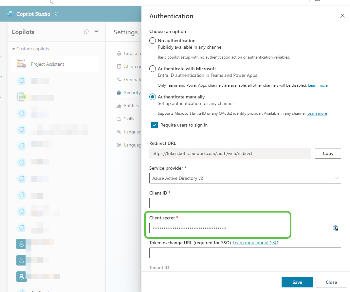350x292 pixels.
Task: Click the Token exchange URL input field
Action: click(245, 252)
